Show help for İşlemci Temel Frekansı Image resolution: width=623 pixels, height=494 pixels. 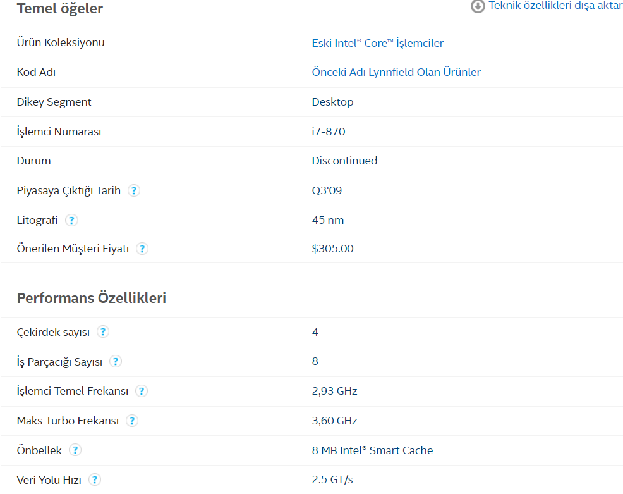[x=142, y=391]
